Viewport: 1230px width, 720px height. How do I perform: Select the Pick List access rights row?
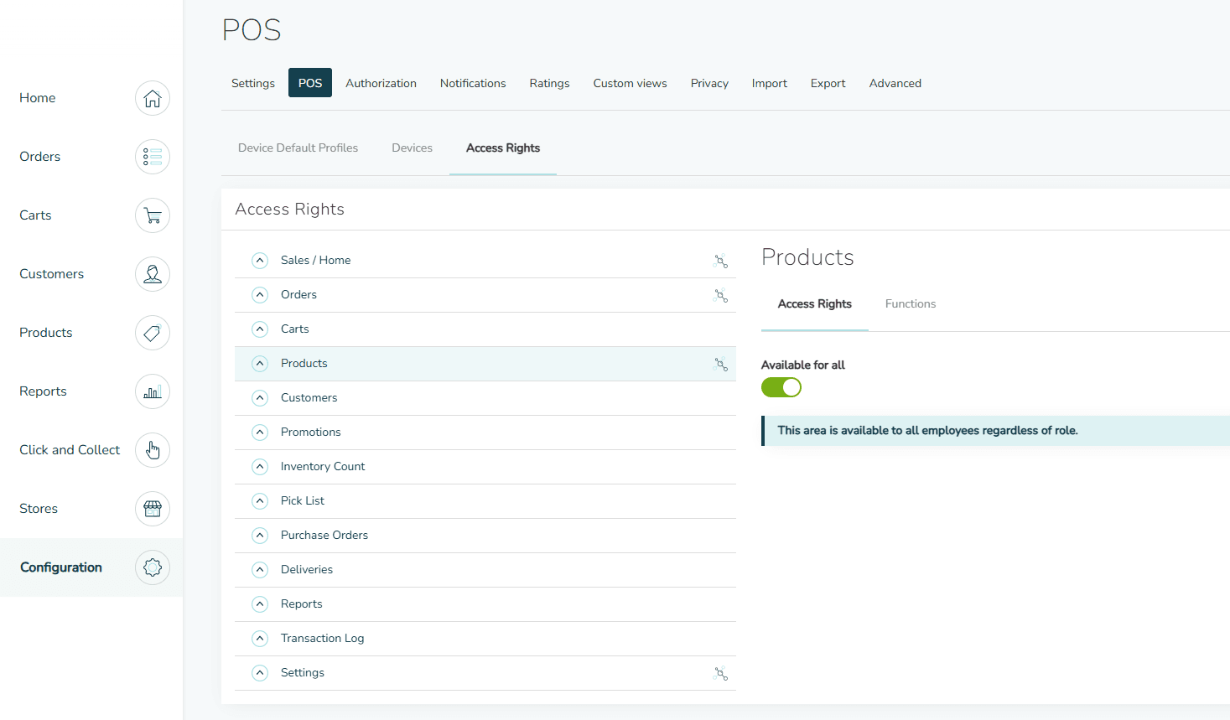485,501
